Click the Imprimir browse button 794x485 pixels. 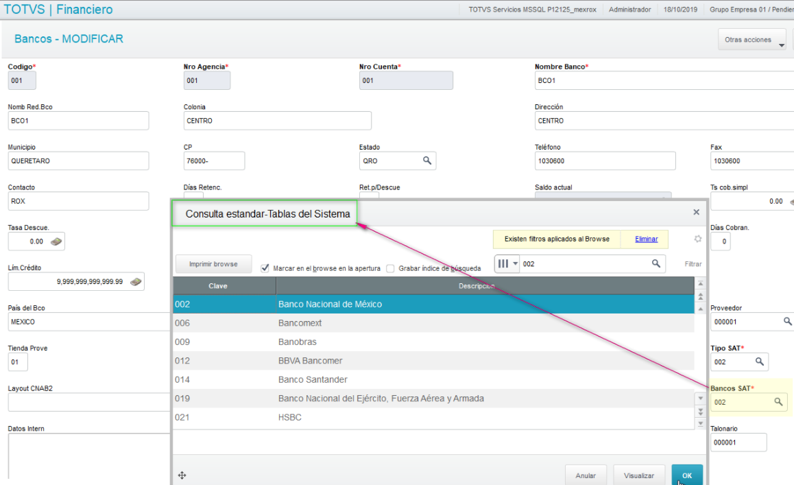click(213, 264)
